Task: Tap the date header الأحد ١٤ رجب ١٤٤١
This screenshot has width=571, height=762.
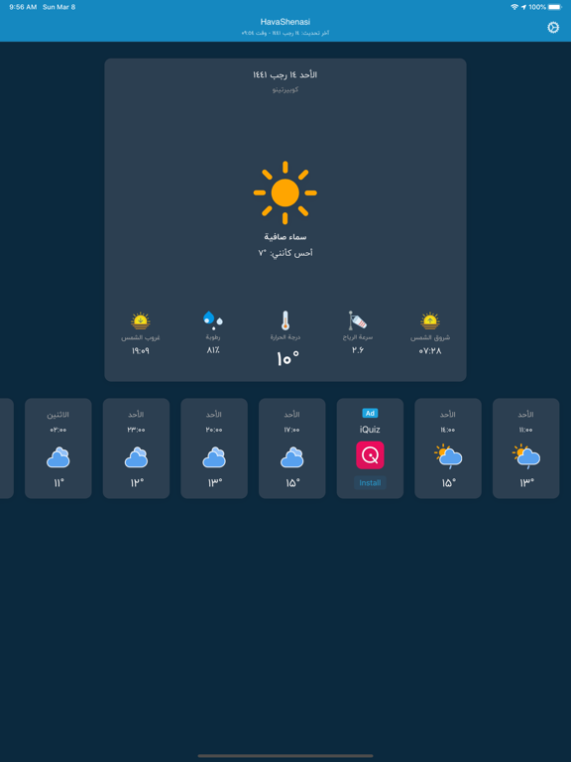Action: click(x=285, y=74)
